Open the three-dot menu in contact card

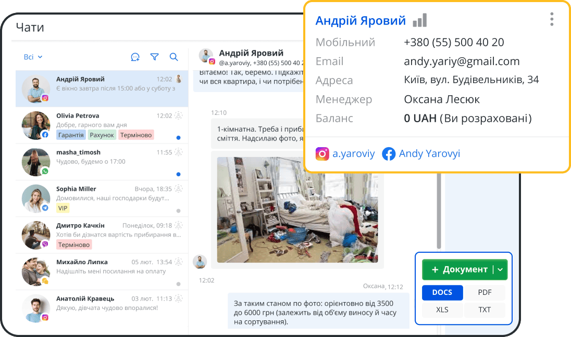point(552,19)
